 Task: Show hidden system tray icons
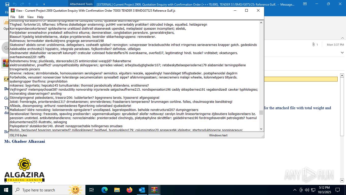pyautogui.click(x=295, y=190)
